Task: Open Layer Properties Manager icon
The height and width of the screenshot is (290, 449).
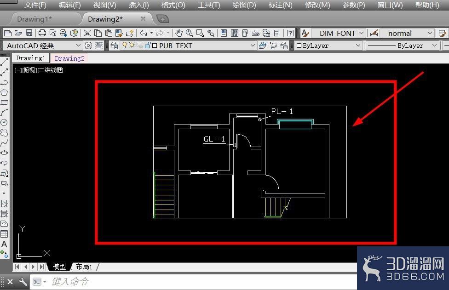Action: point(114,45)
